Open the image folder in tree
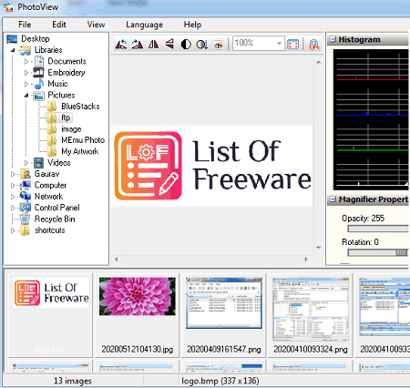The image size is (410, 388). point(71,129)
